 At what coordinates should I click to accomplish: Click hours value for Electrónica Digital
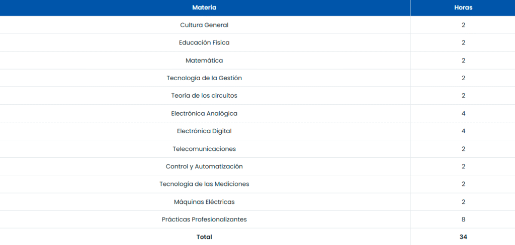(463, 131)
